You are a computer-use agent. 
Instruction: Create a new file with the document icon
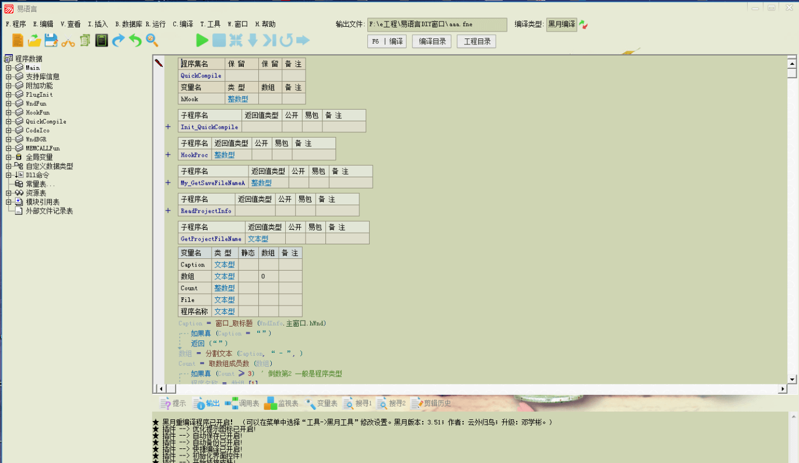17,41
